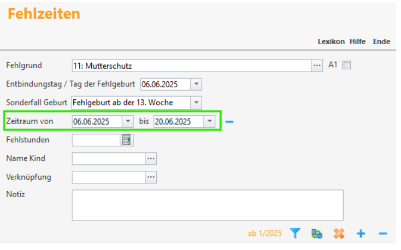Open Name Kind lookup ellipsis button

151,159
